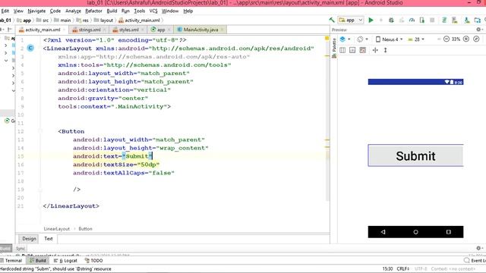
Task: Click the layout folder breadcrumb
Action: click(x=104, y=20)
